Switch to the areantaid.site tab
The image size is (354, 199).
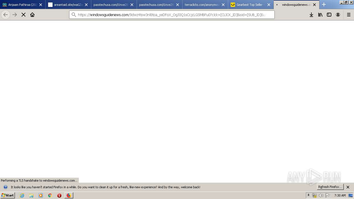pos(68,5)
